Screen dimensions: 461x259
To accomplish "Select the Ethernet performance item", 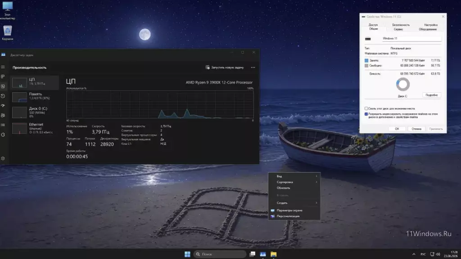I will [x=35, y=128].
